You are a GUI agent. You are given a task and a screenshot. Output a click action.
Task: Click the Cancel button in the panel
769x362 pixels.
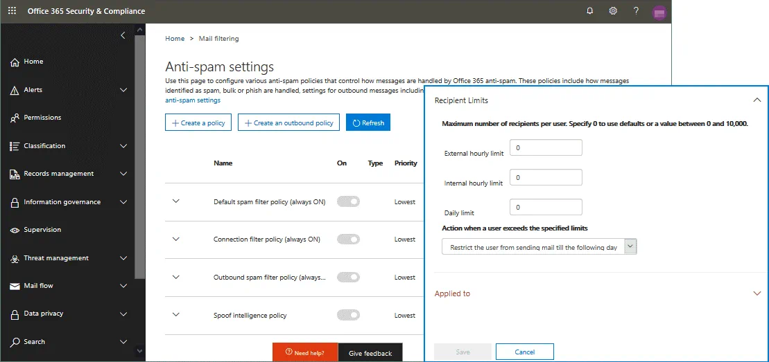pos(524,352)
